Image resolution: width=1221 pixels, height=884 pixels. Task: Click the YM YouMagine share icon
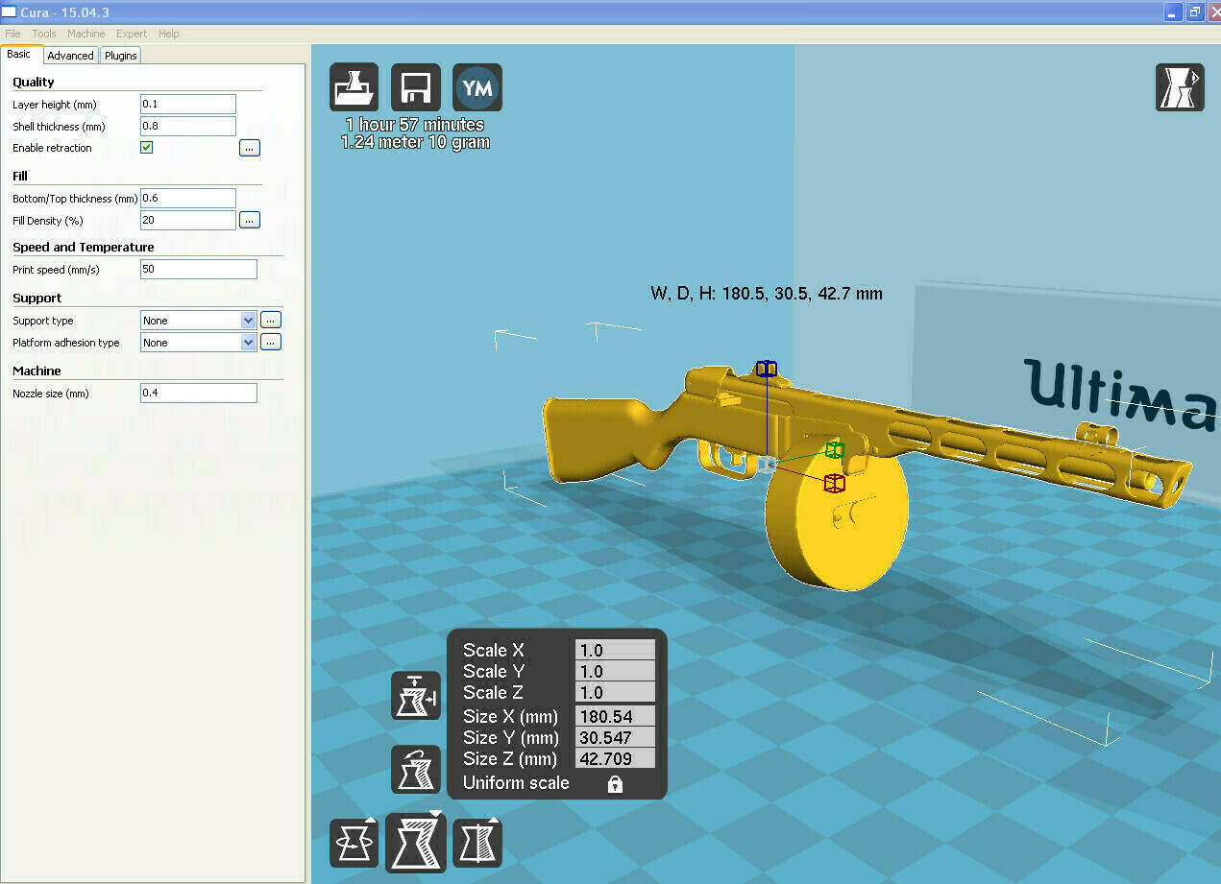476,88
